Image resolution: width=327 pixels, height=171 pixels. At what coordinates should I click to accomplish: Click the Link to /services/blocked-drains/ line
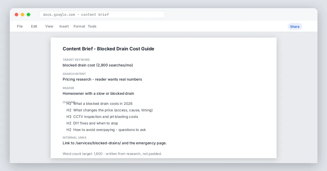(115, 143)
